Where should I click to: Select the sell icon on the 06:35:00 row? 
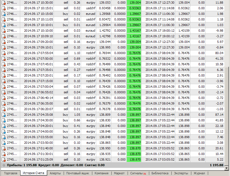(x=4, y=104)
